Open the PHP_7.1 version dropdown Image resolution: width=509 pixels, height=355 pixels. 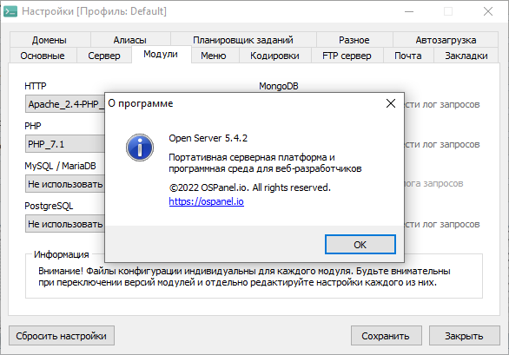pyautogui.click(x=65, y=144)
